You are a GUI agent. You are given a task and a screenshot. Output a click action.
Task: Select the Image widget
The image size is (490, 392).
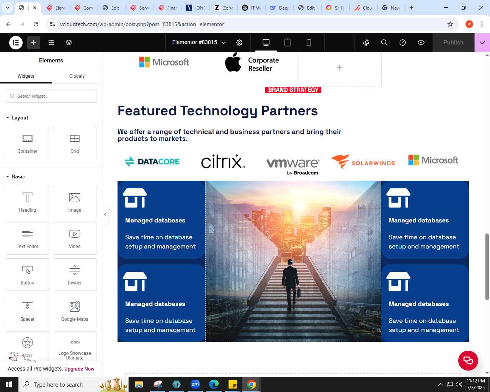[x=75, y=202]
